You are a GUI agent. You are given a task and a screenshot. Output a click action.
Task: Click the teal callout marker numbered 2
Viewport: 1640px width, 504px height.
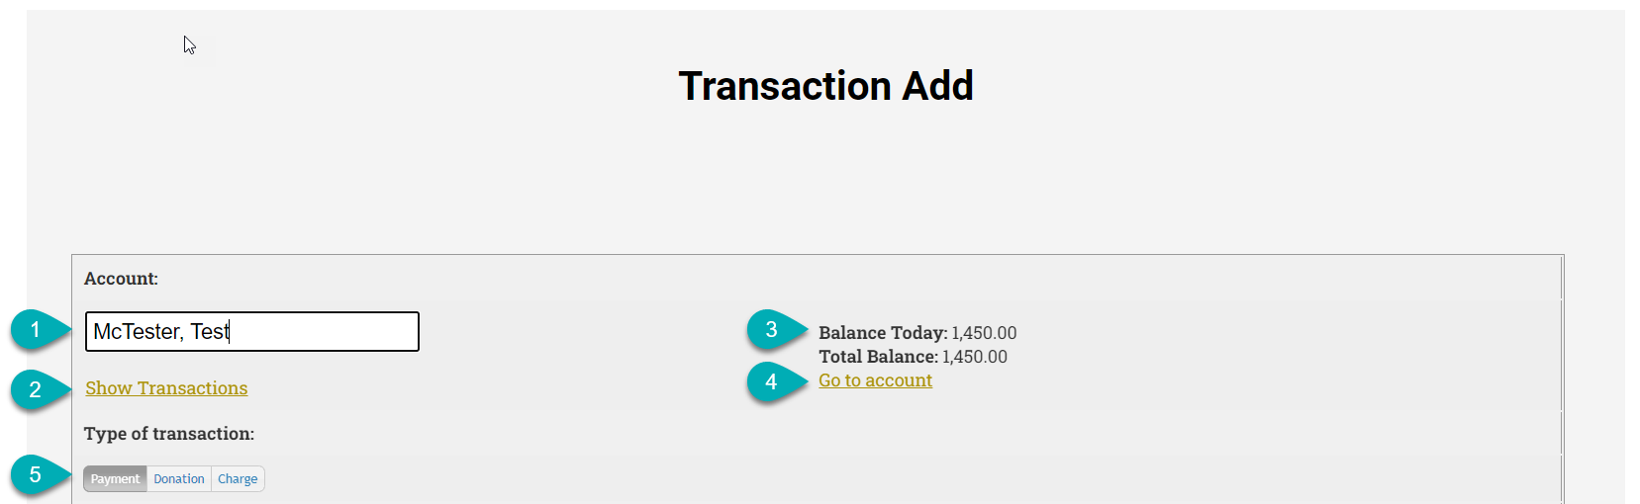click(x=36, y=390)
